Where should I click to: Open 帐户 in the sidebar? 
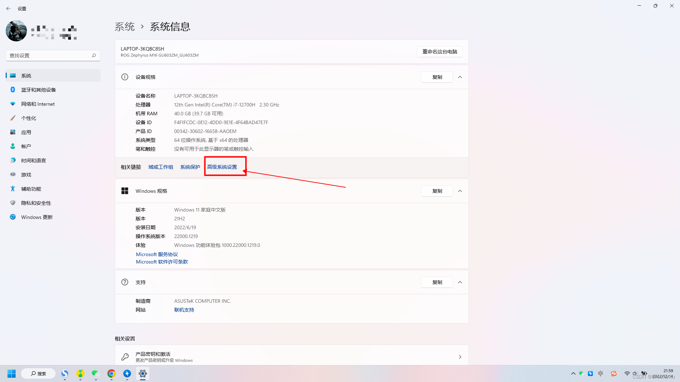[53, 146]
